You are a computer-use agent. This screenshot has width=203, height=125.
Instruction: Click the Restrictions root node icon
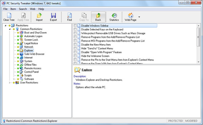point(13,25)
